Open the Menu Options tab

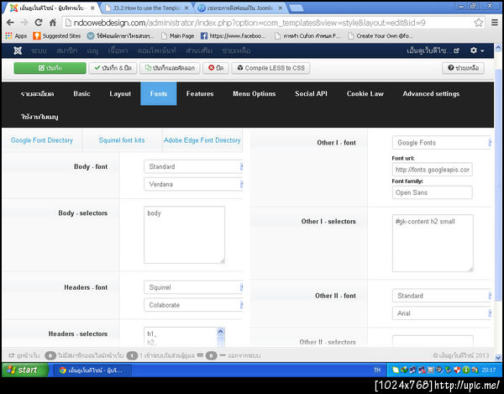[x=255, y=94]
